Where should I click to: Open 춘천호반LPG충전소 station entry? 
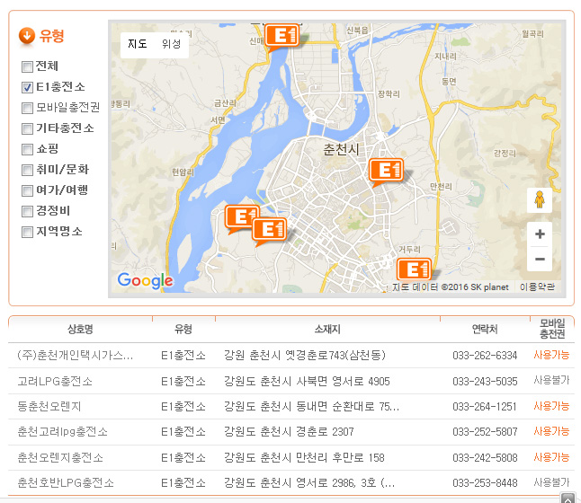[66, 482]
